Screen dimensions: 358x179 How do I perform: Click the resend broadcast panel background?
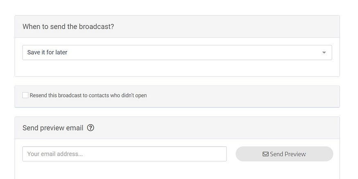coord(242,96)
